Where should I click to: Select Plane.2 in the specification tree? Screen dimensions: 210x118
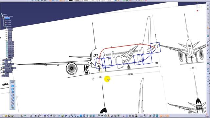pyautogui.click(x=10, y=34)
